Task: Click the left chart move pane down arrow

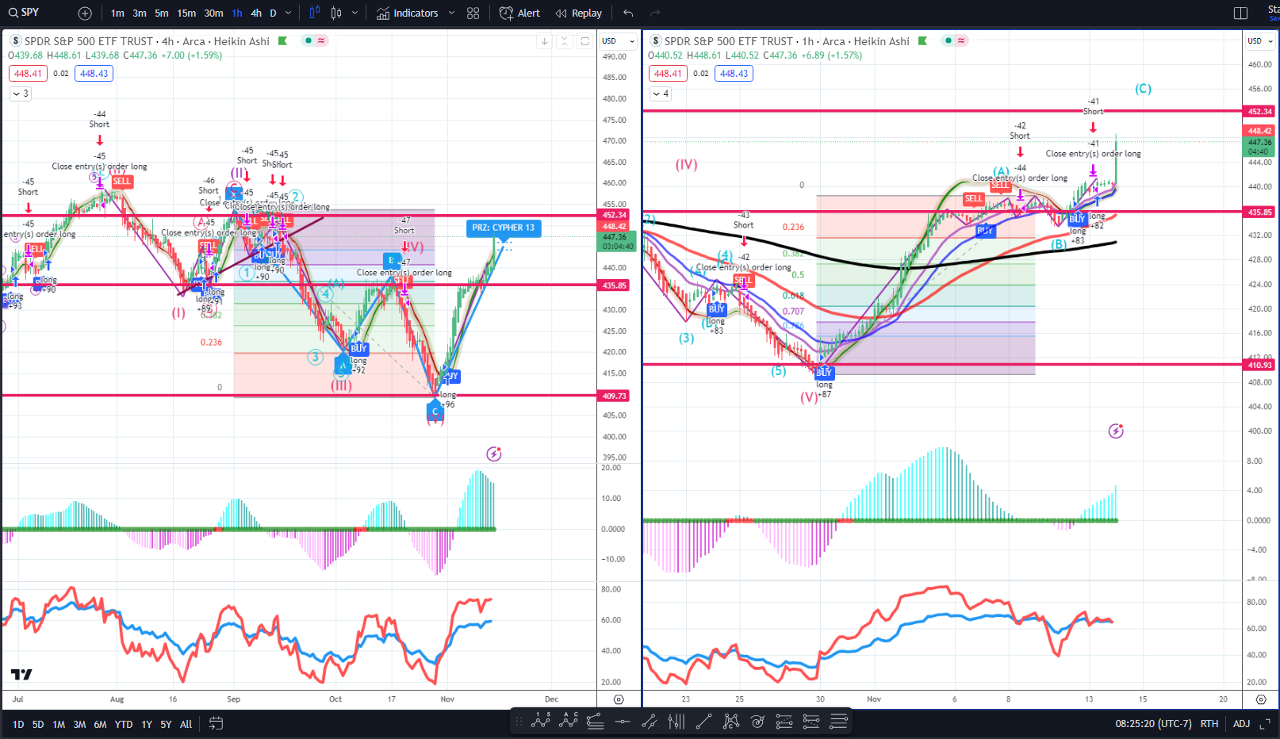Action: pyautogui.click(x=544, y=41)
